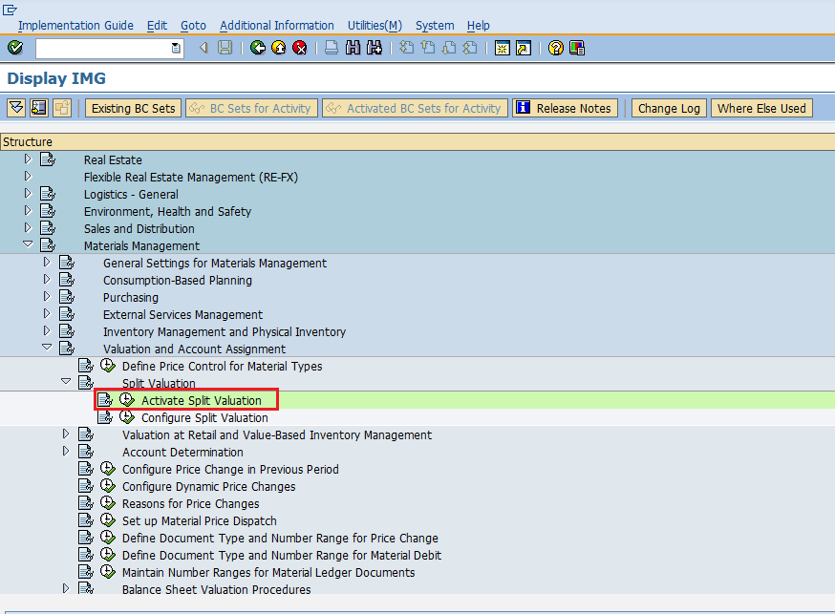This screenshot has height=614, width=835.
Task: Select Maintain Number Ranges for Material Ledger Documents
Action: point(268,573)
